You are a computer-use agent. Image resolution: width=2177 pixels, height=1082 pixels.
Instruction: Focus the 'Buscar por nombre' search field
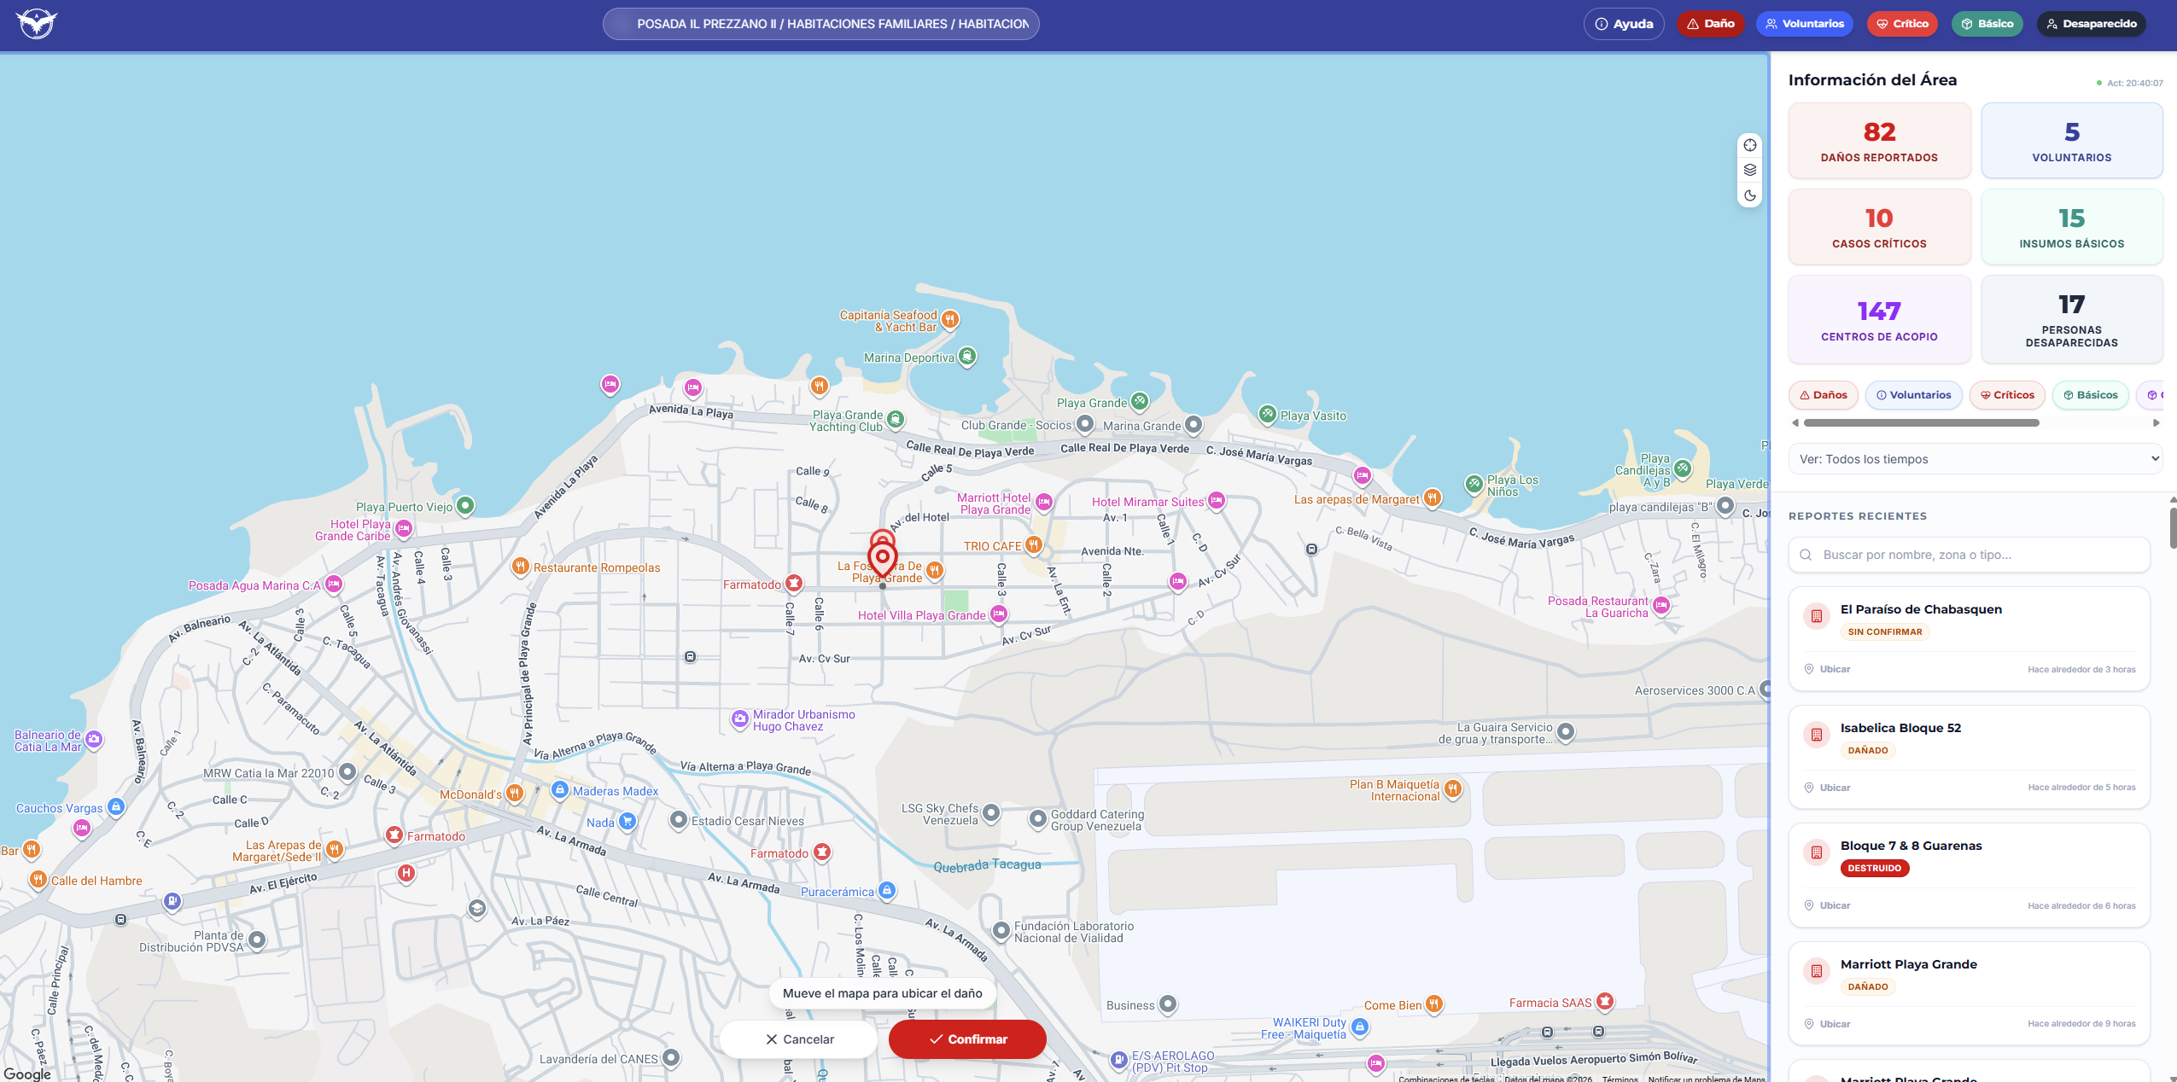tap(1969, 555)
